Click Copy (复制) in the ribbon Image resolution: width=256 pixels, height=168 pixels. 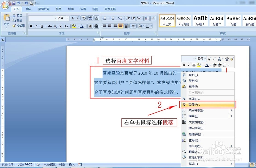[17, 20]
